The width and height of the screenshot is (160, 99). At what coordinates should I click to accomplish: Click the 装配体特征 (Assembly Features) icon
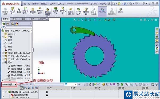[x=55, y=8]
